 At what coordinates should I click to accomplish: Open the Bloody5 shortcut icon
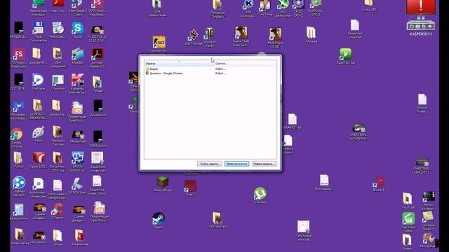pyautogui.click(x=379, y=183)
